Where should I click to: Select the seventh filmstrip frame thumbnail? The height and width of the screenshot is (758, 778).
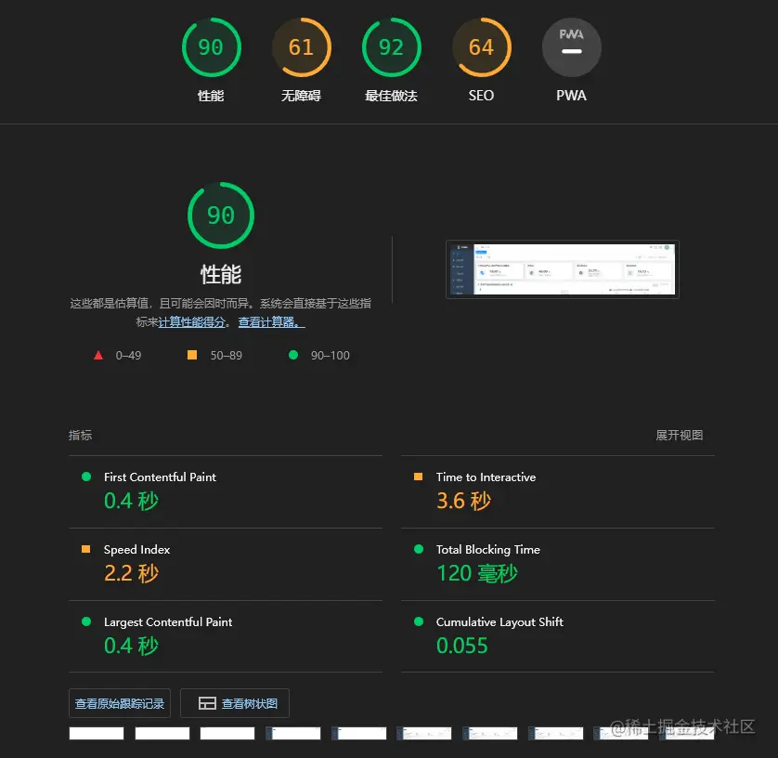[x=490, y=733]
